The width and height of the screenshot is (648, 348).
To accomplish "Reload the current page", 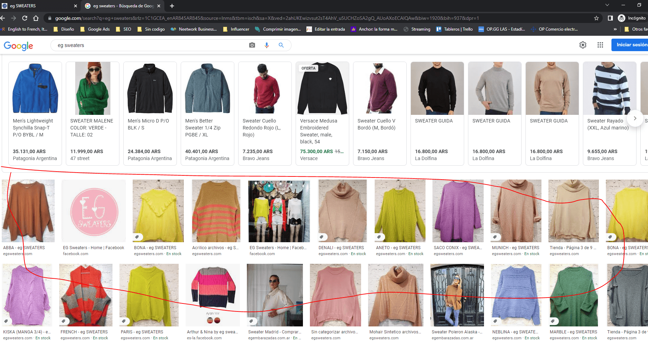I will pyautogui.click(x=25, y=18).
